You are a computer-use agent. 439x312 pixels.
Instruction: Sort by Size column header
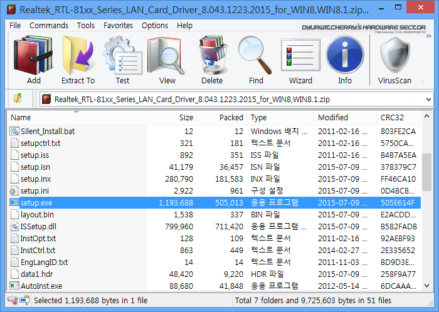[171, 118]
